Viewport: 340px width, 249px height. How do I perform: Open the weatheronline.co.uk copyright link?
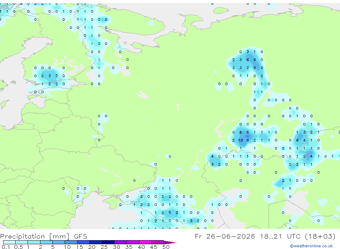click(311, 246)
